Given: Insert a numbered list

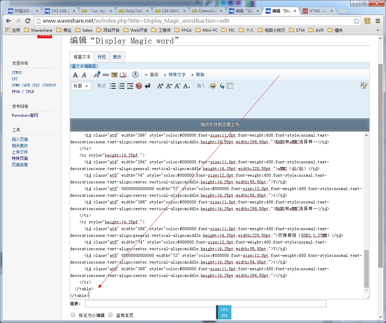Looking at the screenshot, I should 121,86.
